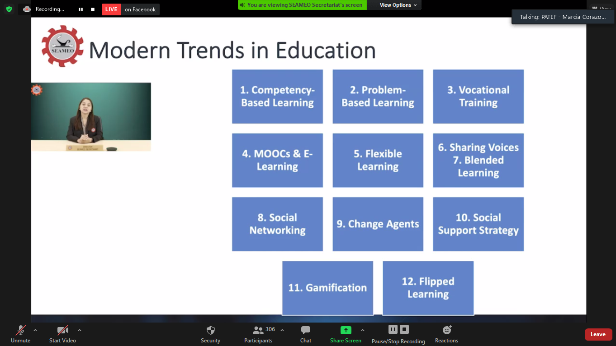Click the speaker video thumbnail
616x346 pixels.
[91, 117]
